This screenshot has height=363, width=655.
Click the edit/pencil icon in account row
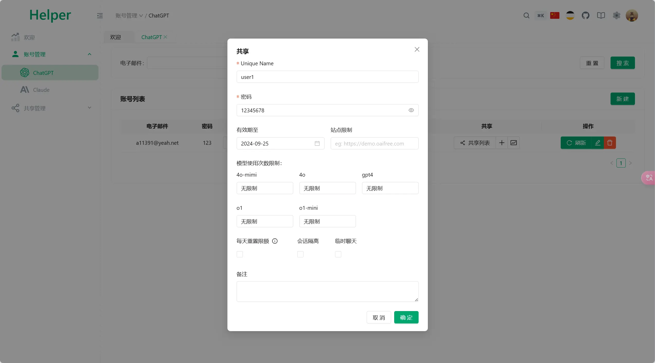[x=598, y=143]
